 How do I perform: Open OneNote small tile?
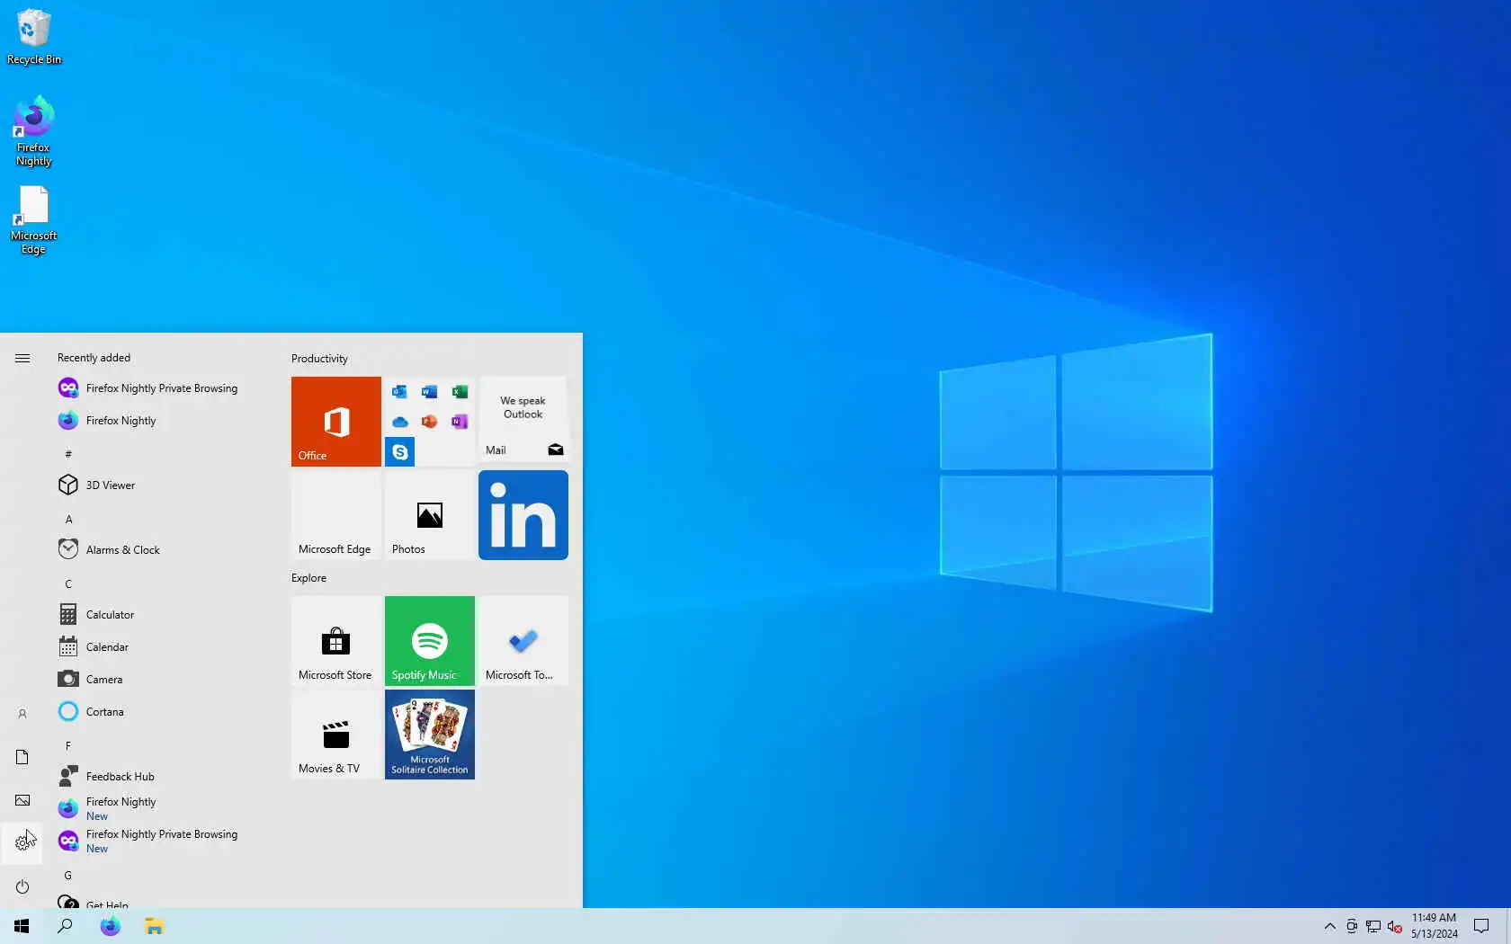click(x=460, y=422)
